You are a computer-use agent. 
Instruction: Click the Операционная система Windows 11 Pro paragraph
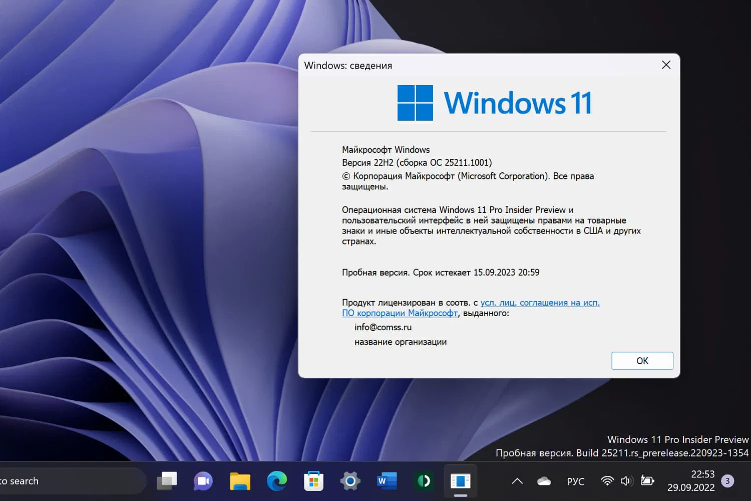491,225
